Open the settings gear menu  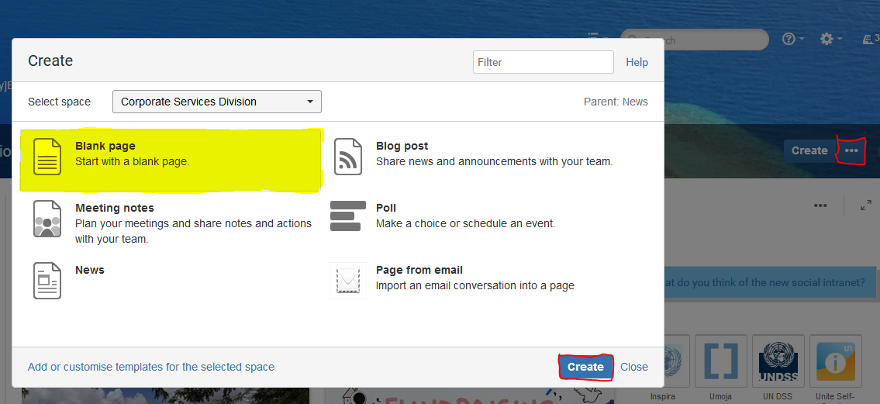[831, 39]
